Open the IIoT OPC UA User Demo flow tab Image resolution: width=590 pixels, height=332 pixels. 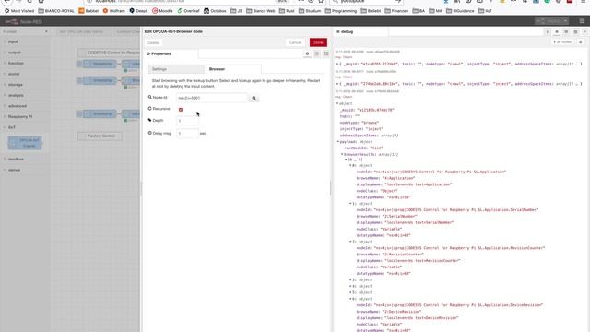tap(81, 32)
